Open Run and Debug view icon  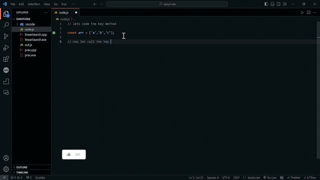coord(6,47)
